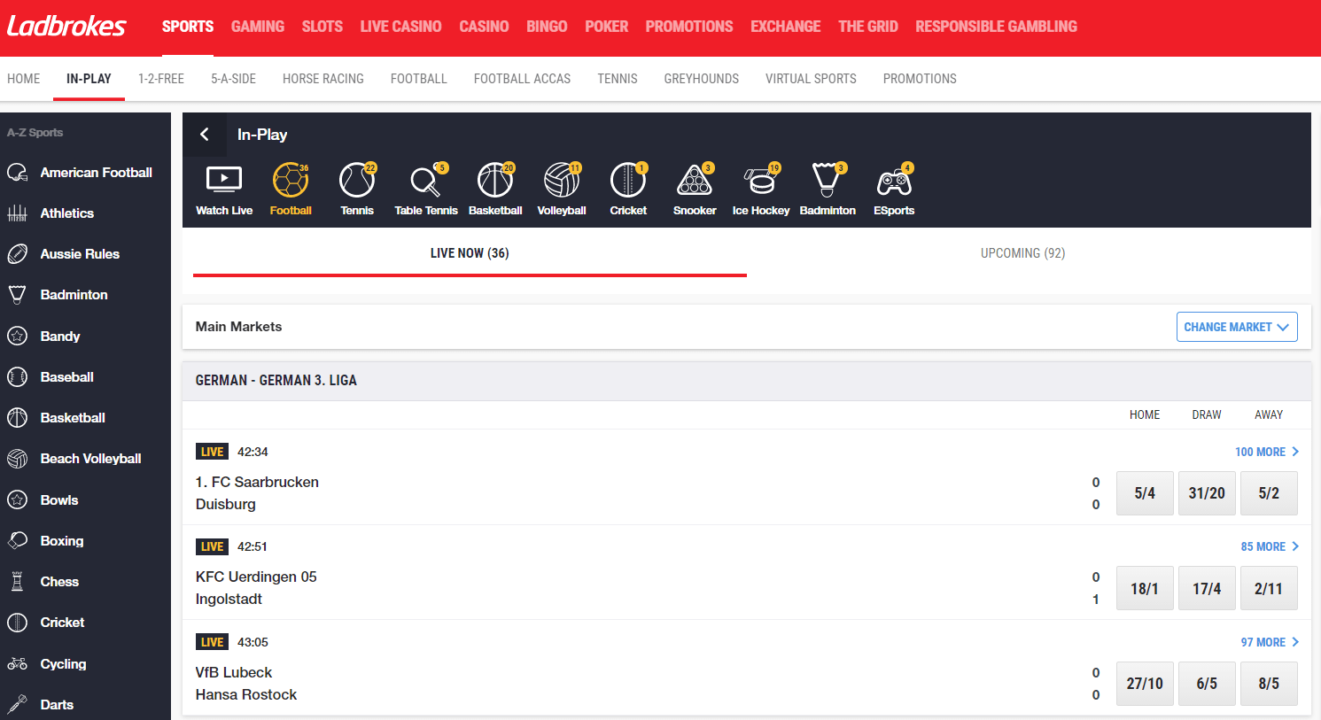Pick 2/11 away odds for Ingolstadt
The image size is (1321, 720).
(x=1269, y=588)
